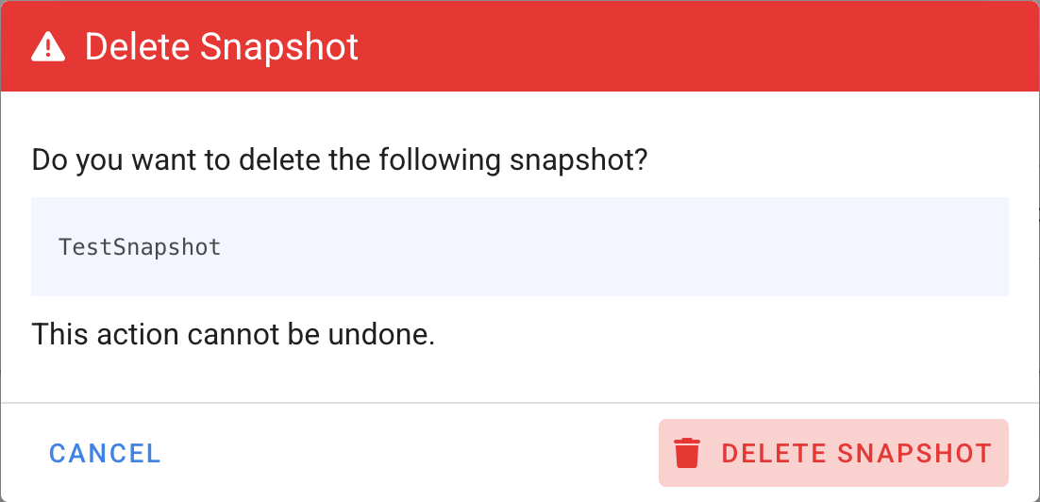This screenshot has height=502, width=1040.
Task: Click the trash can icon
Action: (688, 454)
